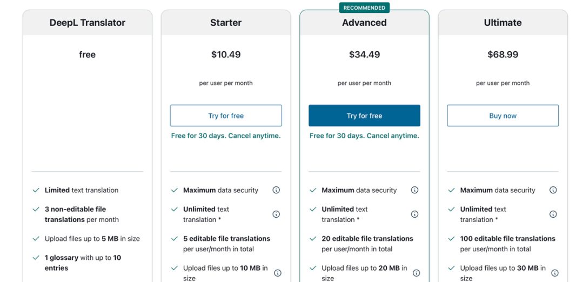The width and height of the screenshot is (576, 282).
Task: Open info icon for Starter 10 MB upload
Action: pyautogui.click(x=278, y=273)
